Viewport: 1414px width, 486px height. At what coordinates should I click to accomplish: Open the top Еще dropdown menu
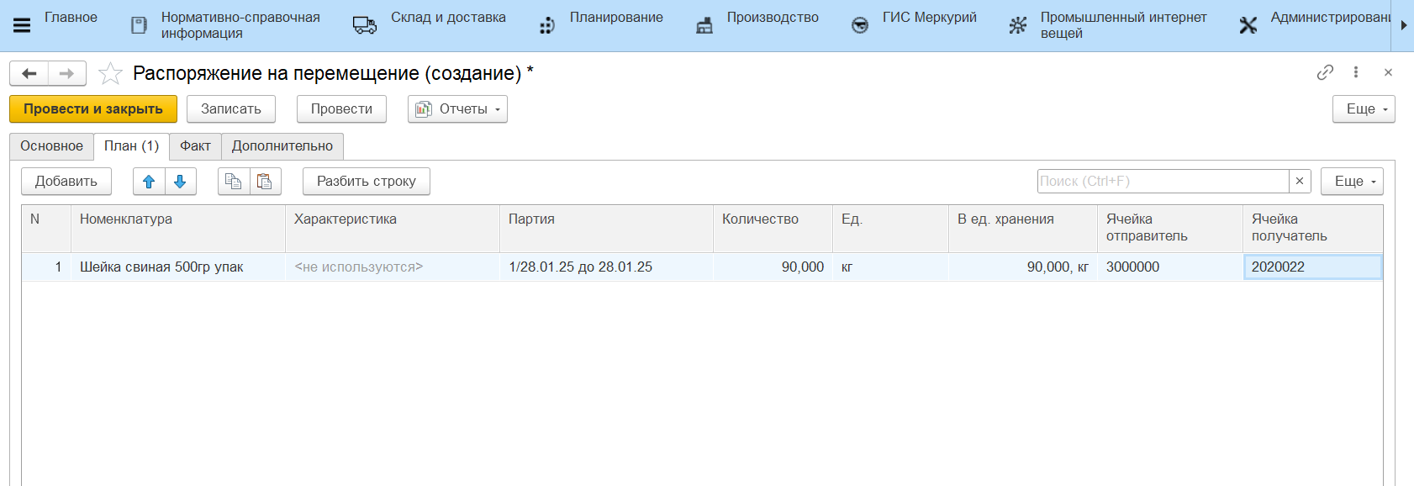point(1364,109)
